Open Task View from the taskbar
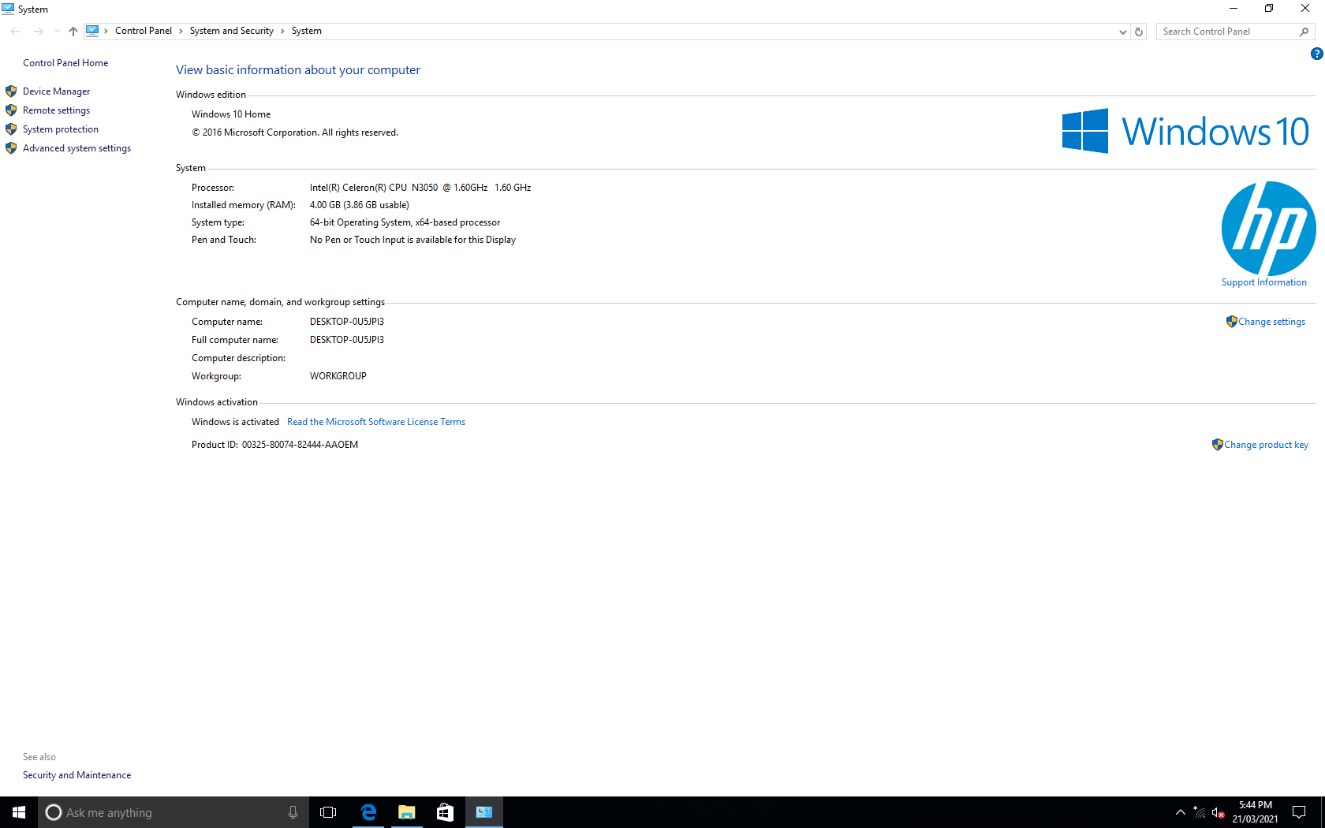The height and width of the screenshot is (828, 1325). (x=327, y=811)
